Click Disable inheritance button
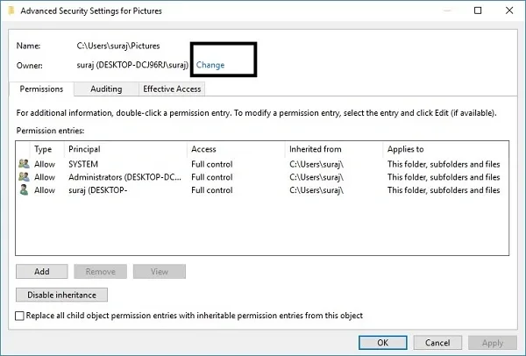 [61, 295]
